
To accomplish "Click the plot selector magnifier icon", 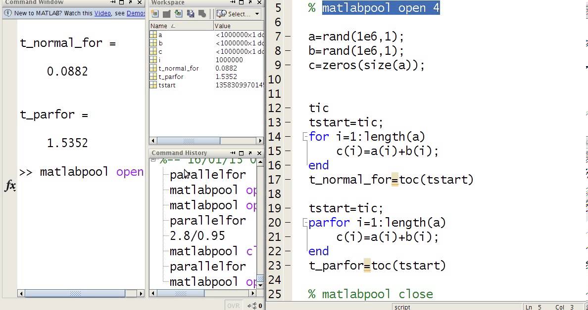I will coord(222,14).
